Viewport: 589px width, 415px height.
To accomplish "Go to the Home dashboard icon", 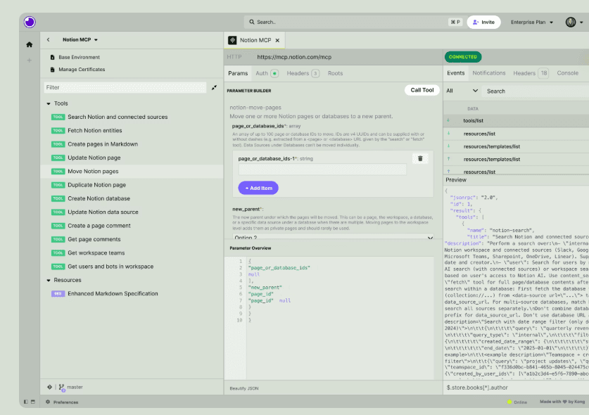I will point(30,45).
